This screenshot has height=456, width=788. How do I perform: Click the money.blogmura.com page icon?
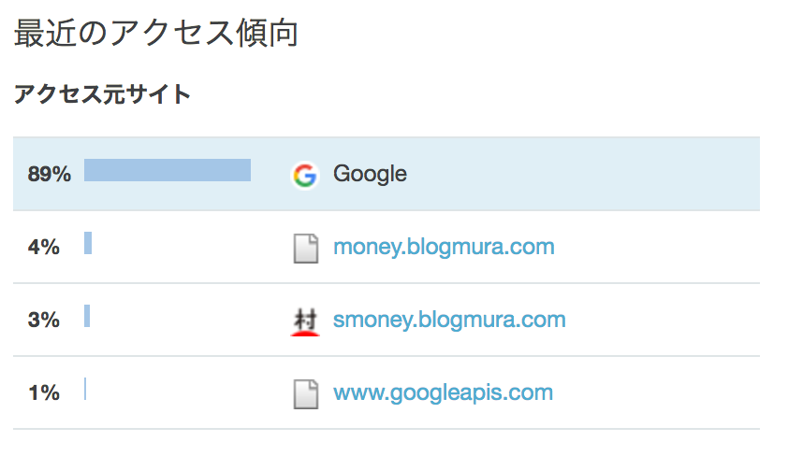click(305, 249)
